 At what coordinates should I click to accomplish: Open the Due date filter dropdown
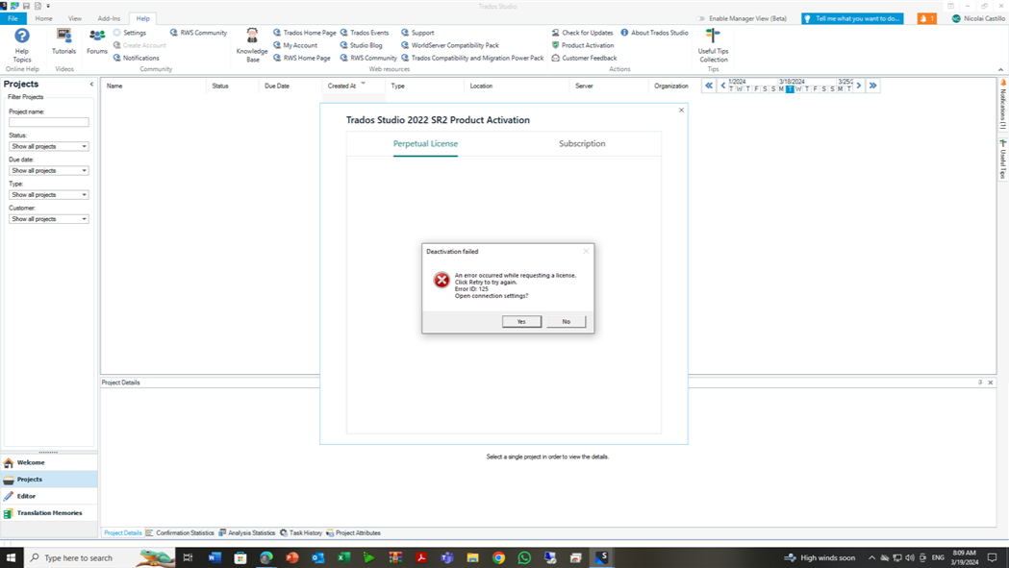tap(48, 170)
